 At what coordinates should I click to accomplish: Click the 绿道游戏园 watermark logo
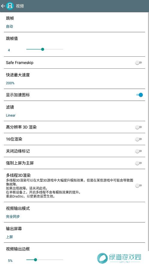coord(119,258)
